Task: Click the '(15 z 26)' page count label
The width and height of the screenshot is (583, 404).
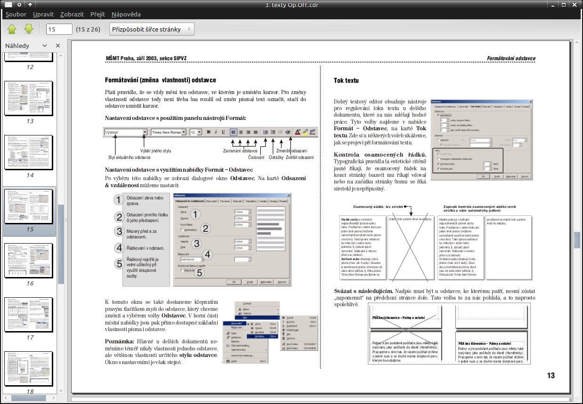Action: tap(88, 29)
